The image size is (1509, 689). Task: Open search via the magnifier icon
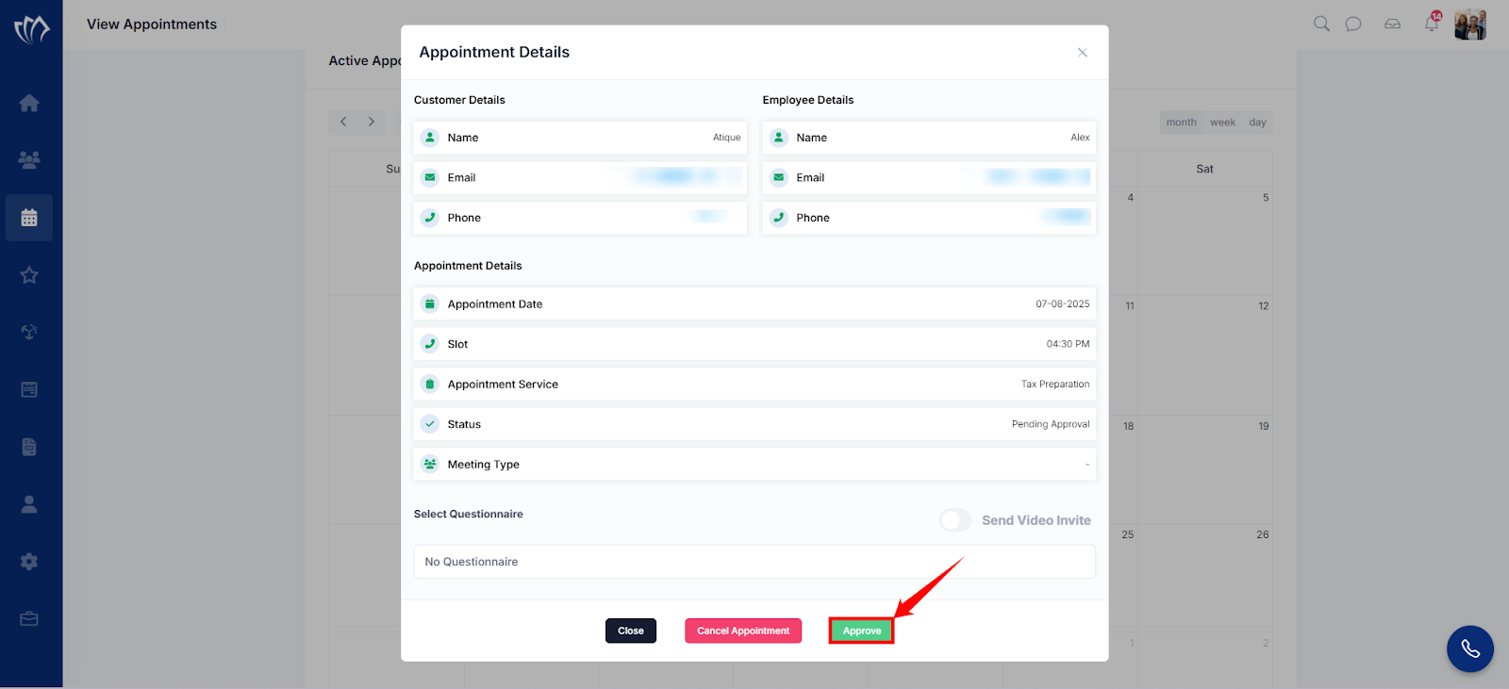point(1321,24)
